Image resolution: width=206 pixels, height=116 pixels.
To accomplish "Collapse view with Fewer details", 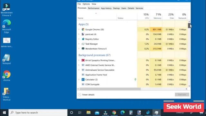I will [x=86, y=94].
